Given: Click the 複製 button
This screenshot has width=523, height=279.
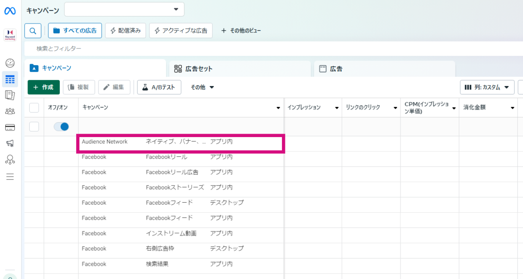Looking at the screenshot, I should (79, 87).
